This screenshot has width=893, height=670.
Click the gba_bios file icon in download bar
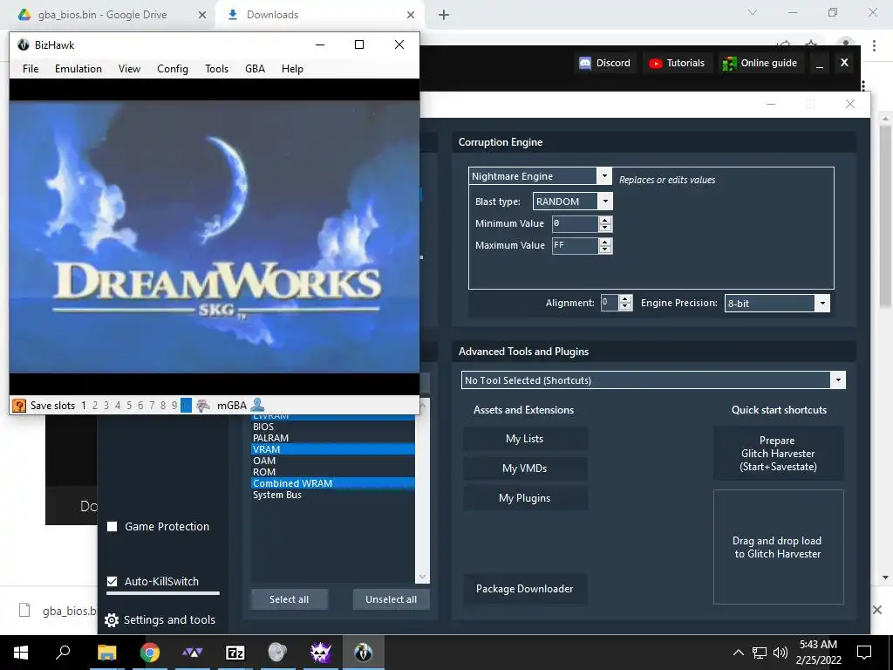click(x=24, y=610)
